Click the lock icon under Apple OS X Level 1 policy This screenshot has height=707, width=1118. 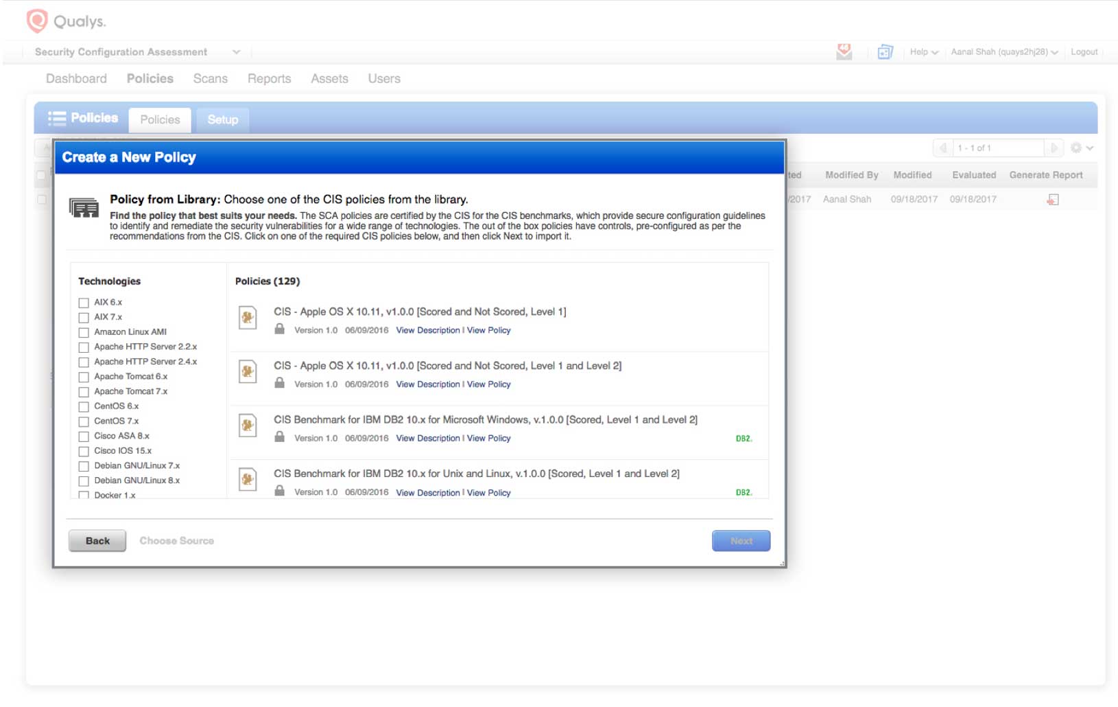click(279, 329)
